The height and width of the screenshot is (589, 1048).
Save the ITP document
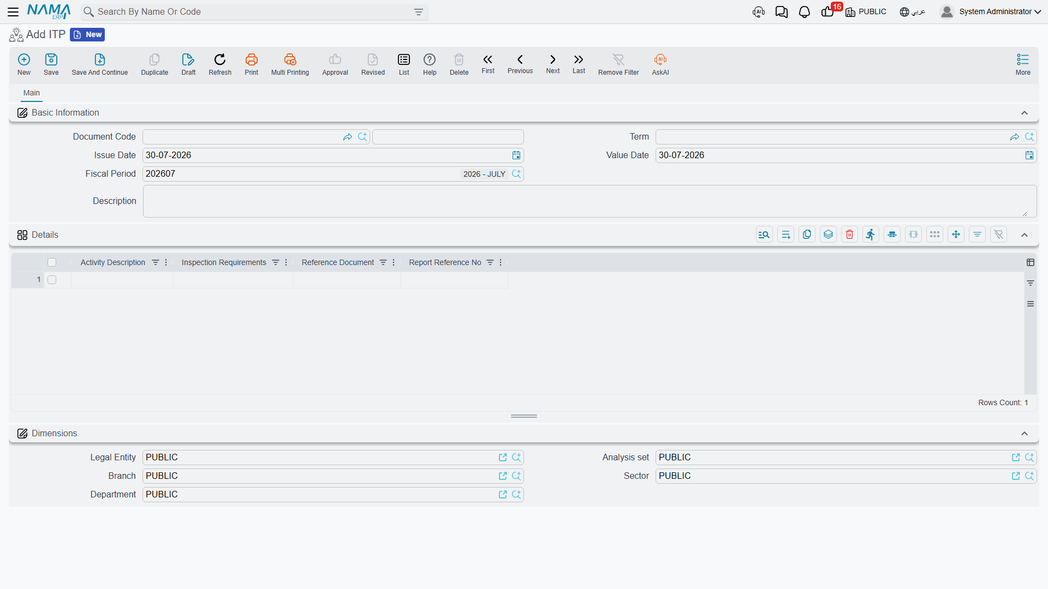(x=51, y=64)
